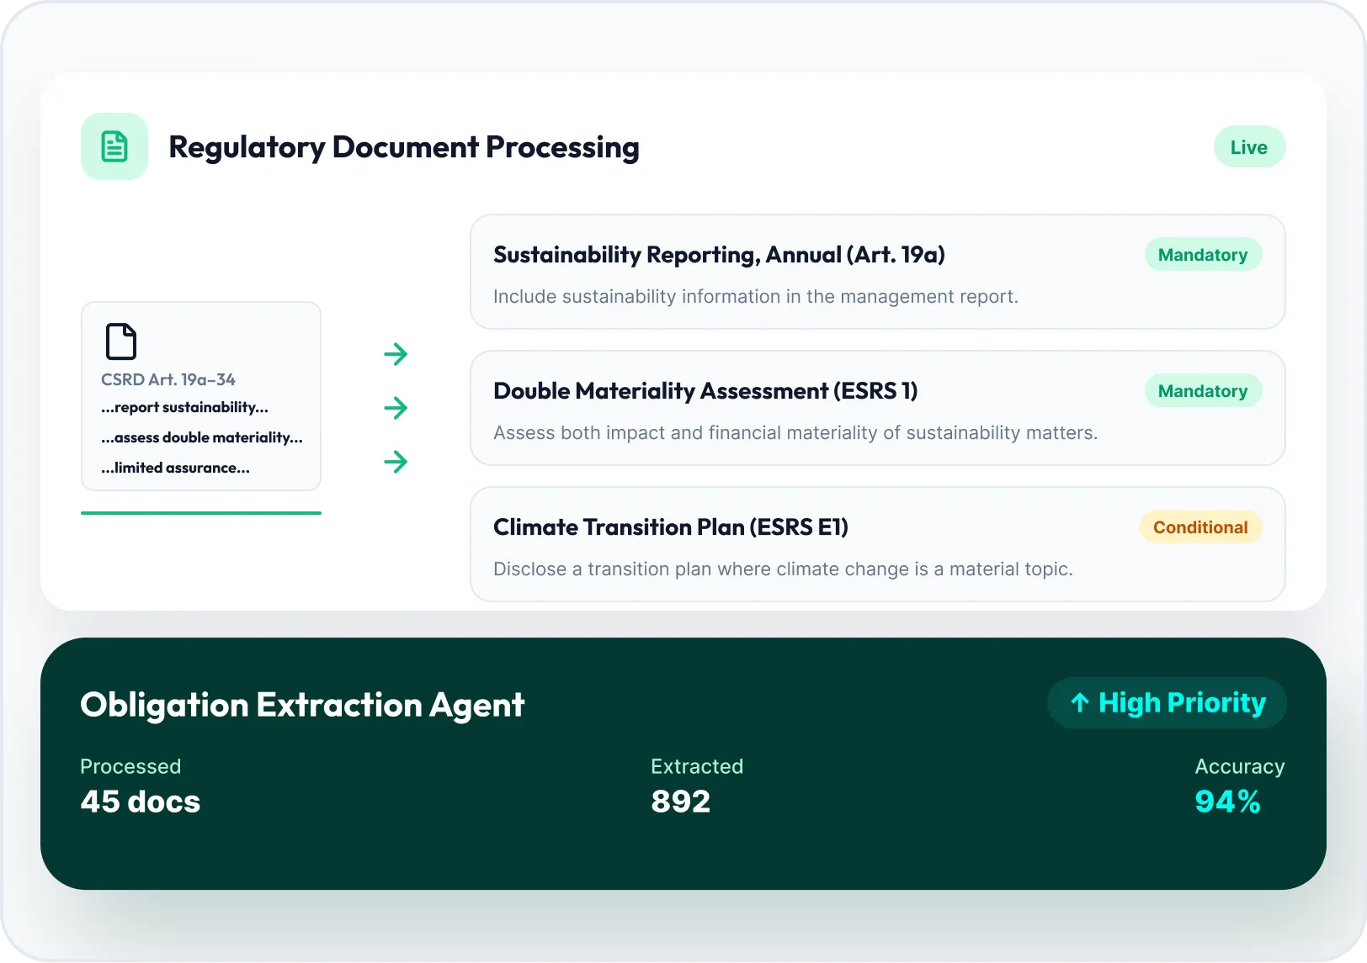
Task: Click the Extracted label
Action: (697, 766)
